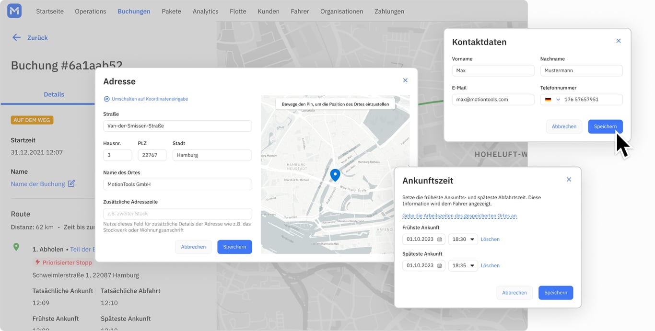Click Abbrechen in the Adresse dialog
This screenshot has width=655, height=331.
pyautogui.click(x=193, y=247)
